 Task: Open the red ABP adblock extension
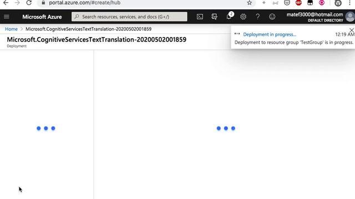(x=298, y=3)
